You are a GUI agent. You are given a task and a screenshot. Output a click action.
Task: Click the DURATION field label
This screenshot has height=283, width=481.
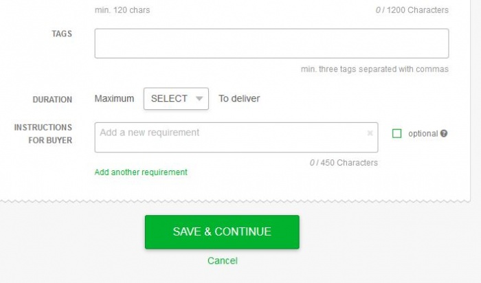pos(52,99)
